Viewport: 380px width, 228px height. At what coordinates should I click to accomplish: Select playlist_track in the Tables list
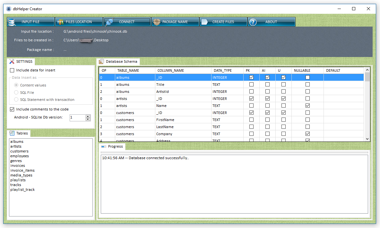[x=22, y=190]
